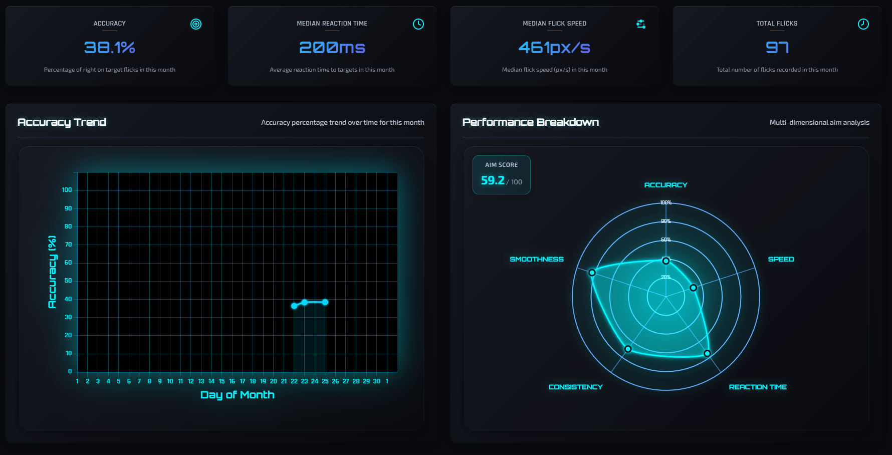The width and height of the screenshot is (892, 455).
Task: Click the CONSISTENCY vertex on the radar chart
Action: pos(628,348)
